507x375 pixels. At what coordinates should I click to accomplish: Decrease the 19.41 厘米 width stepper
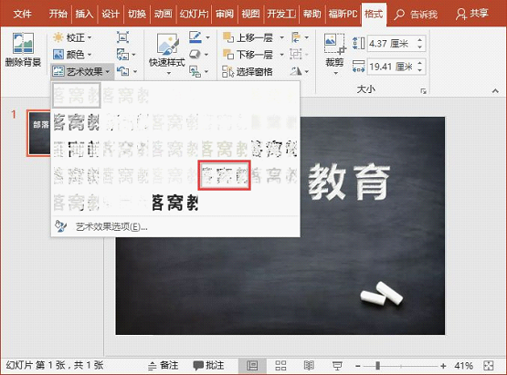pyautogui.click(x=419, y=70)
